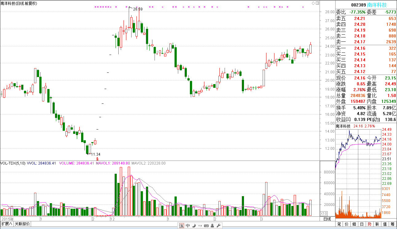Open IME settings wrench icon
The width and height of the screenshot is (397, 229).
click(218, 226)
